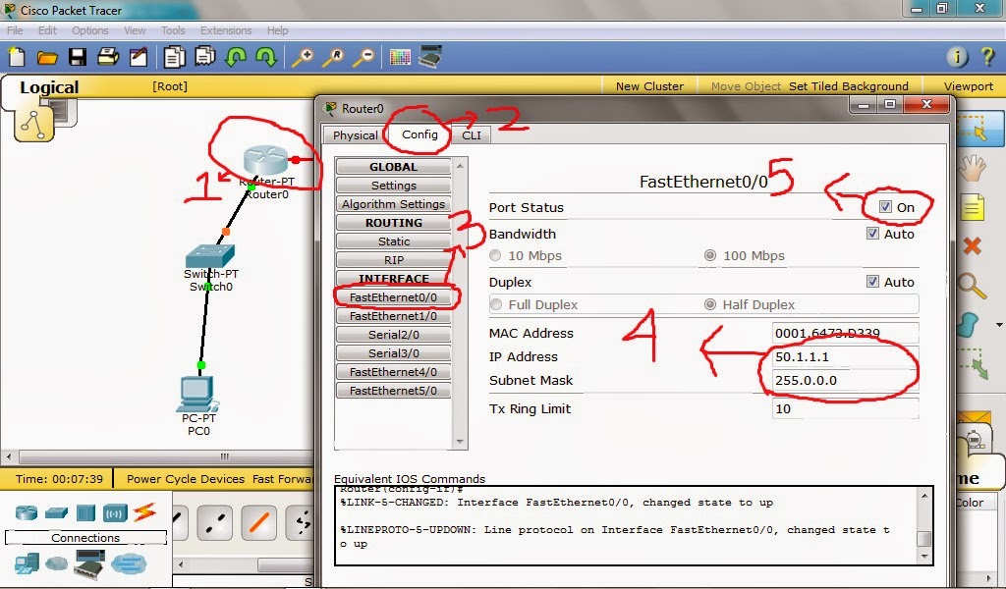Select the Connections lightning bolt category
The height and width of the screenshot is (589, 1006).
click(x=144, y=512)
